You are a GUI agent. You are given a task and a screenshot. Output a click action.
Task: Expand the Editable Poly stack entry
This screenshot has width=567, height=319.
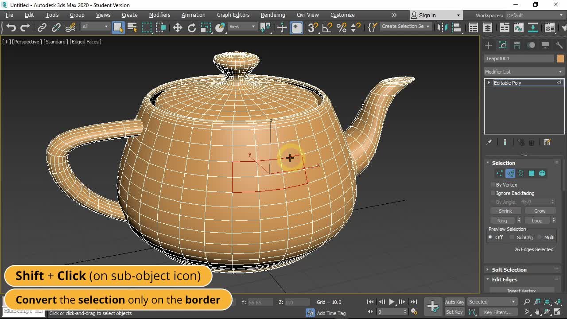tap(489, 83)
